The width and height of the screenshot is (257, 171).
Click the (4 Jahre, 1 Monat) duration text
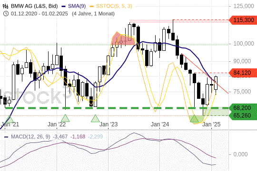pyautogui.click(x=93, y=14)
